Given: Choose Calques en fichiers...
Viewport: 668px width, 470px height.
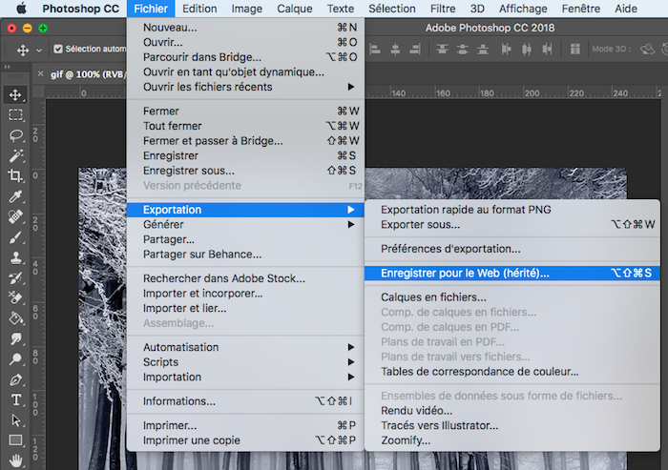Looking at the screenshot, I should click(x=512, y=297).
